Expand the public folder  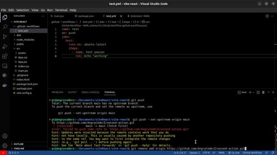(20, 44)
